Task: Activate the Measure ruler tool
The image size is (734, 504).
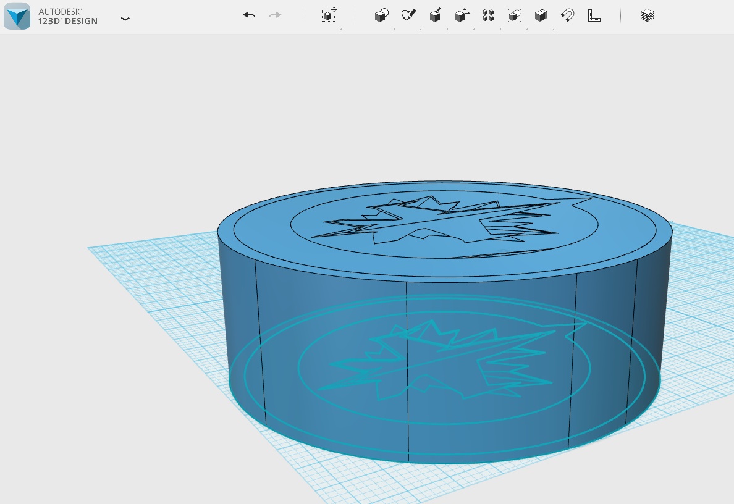Action: pos(594,15)
